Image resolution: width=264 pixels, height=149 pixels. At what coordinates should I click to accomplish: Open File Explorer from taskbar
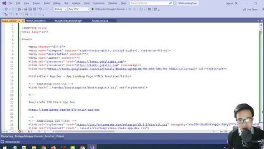point(34,147)
